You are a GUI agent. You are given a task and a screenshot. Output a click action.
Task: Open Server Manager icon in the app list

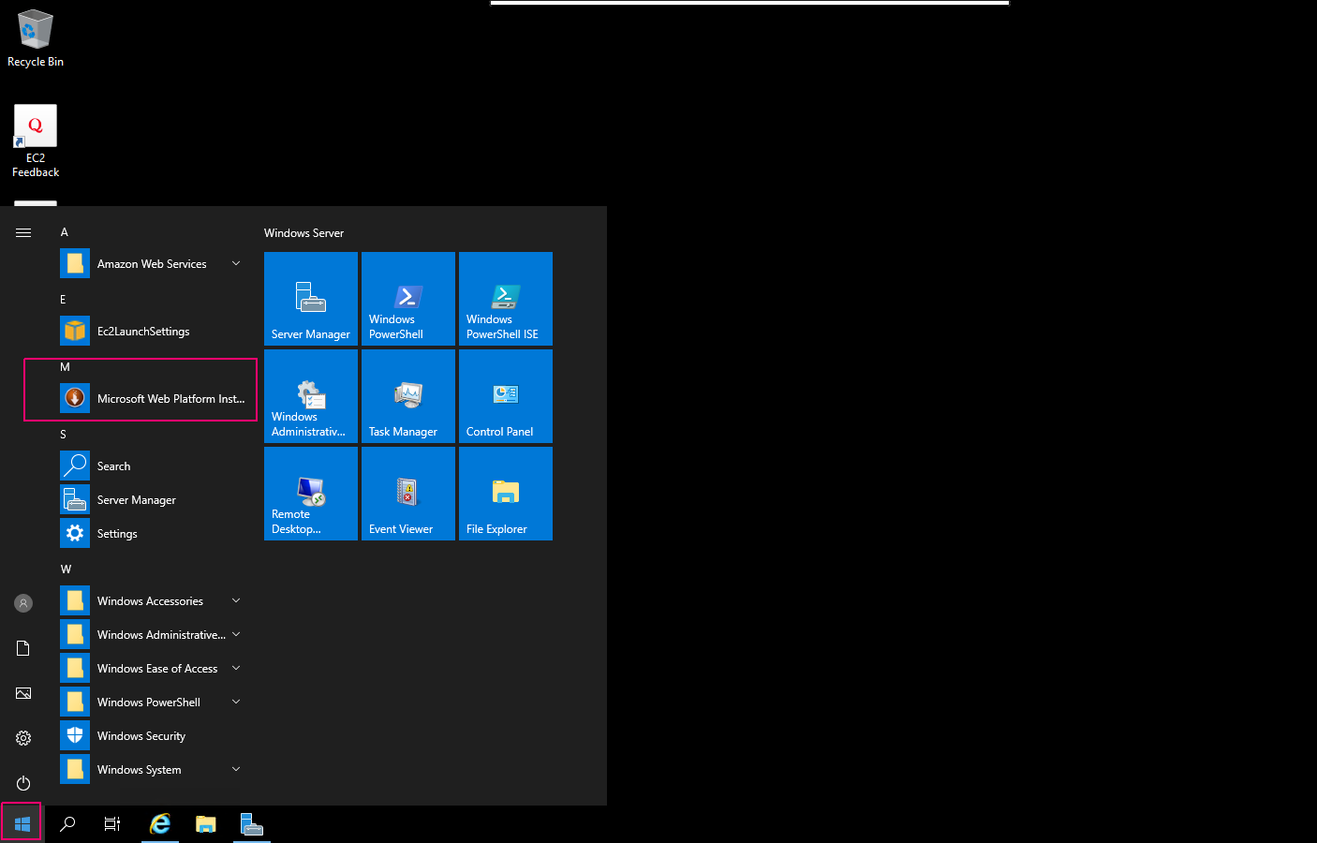[x=75, y=500]
